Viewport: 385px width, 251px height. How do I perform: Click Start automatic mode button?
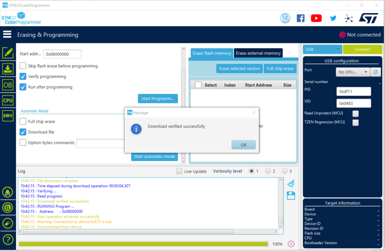pyautogui.click(x=154, y=156)
